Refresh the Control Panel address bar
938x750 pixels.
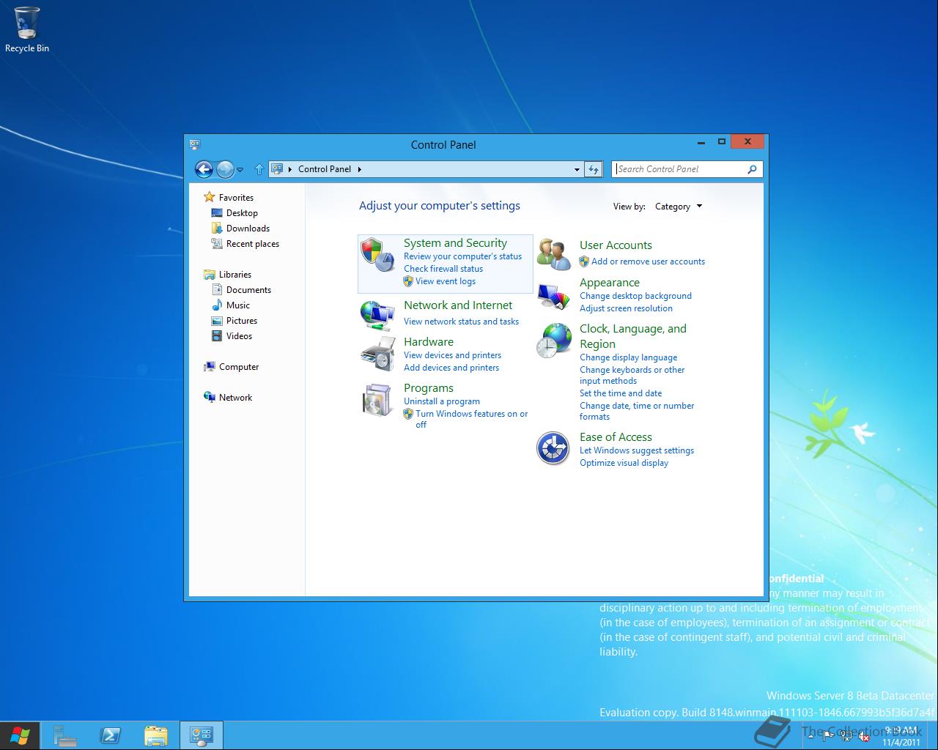(594, 169)
